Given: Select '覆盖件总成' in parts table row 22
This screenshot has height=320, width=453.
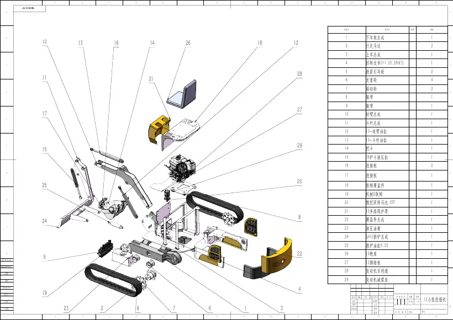Looking at the screenshot, I should pyautogui.click(x=375, y=220).
